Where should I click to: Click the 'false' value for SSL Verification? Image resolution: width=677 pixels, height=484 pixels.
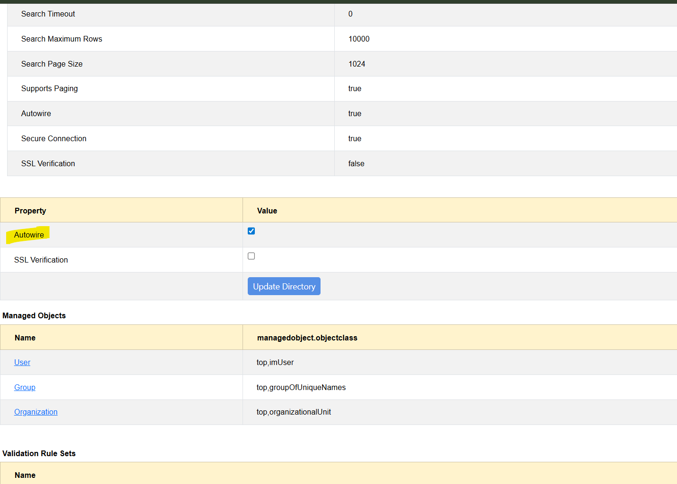(356, 163)
